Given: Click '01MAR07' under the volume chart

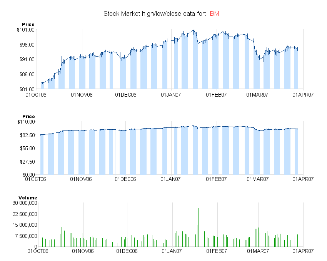Looking at the screenshot, I should pos(258,251).
